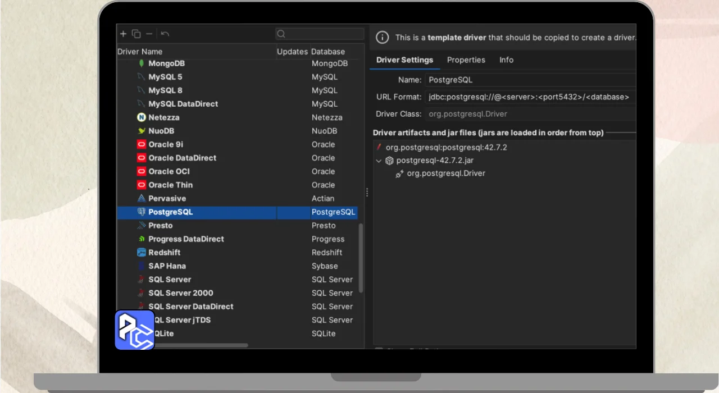This screenshot has width=719, height=393.
Task: Click the copy driver icon in toolbar
Action: [136, 34]
